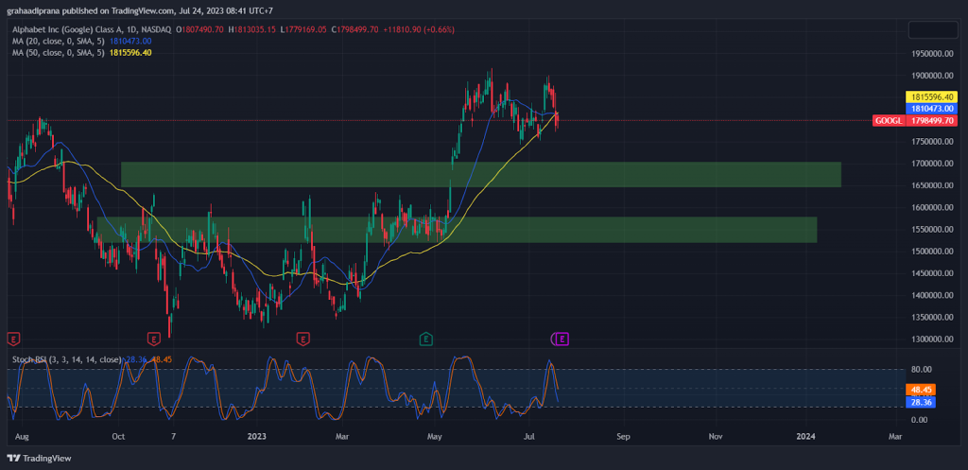This screenshot has height=470, width=968.
Task: Click the red earnings E marker near 2023 label
Action: pyautogui.click(x=302, y=338)
